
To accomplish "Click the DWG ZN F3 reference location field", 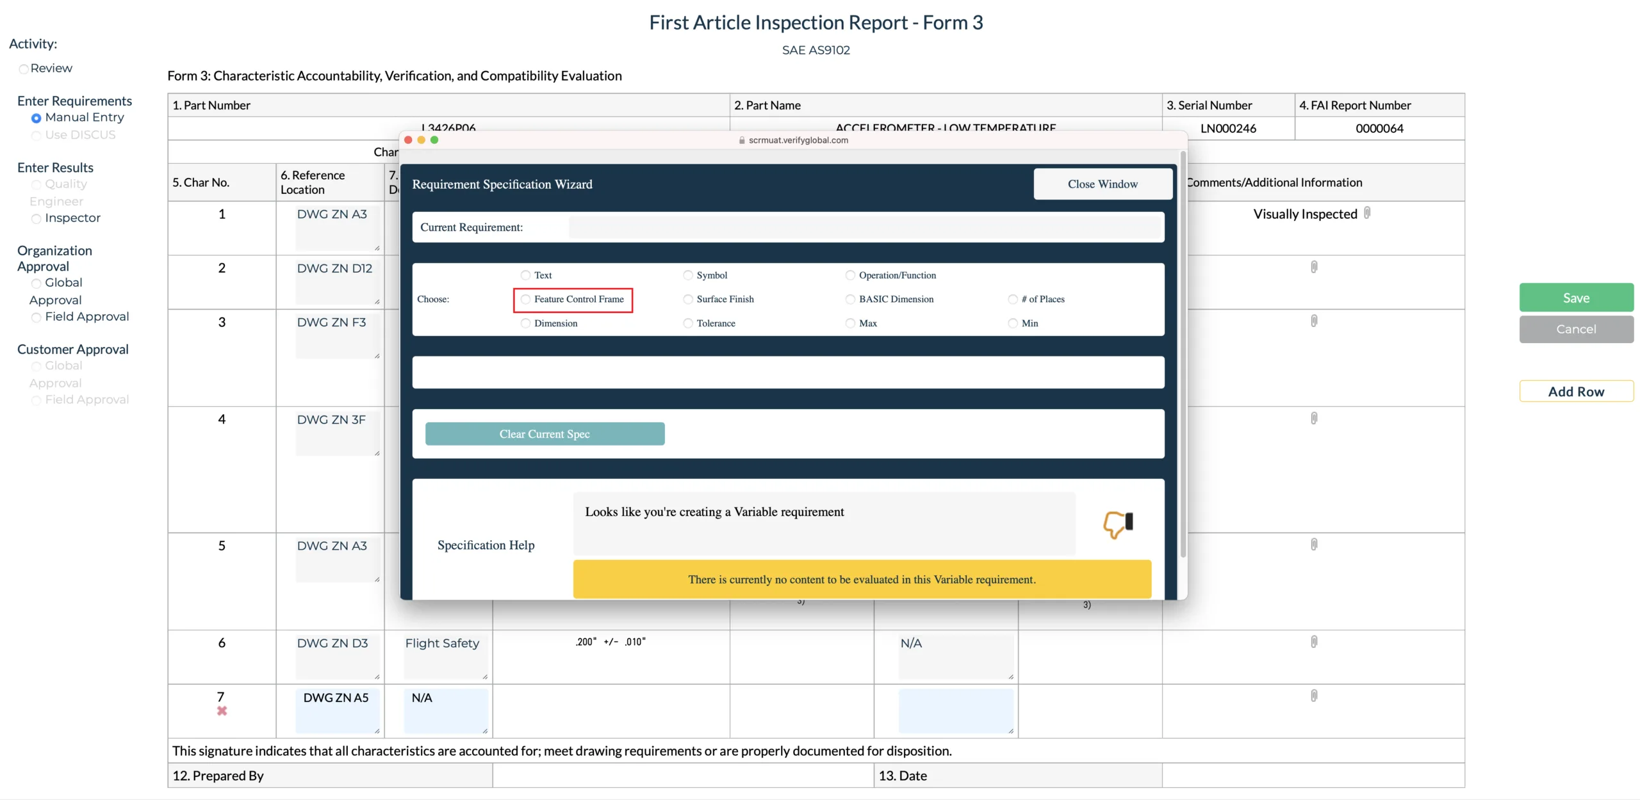I will click(338, 336).
